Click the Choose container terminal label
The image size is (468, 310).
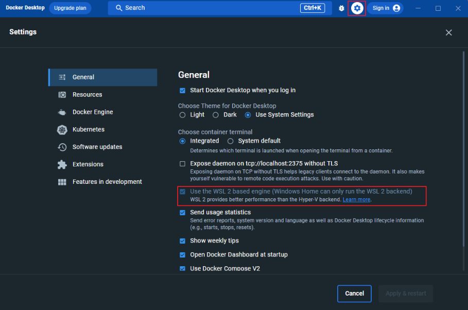point(215,132)
